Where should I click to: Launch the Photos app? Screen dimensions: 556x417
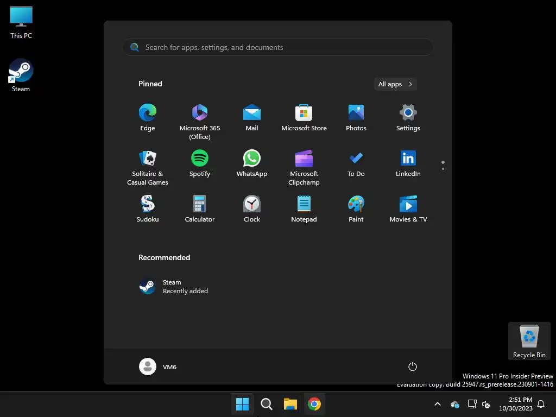point(356,118)
